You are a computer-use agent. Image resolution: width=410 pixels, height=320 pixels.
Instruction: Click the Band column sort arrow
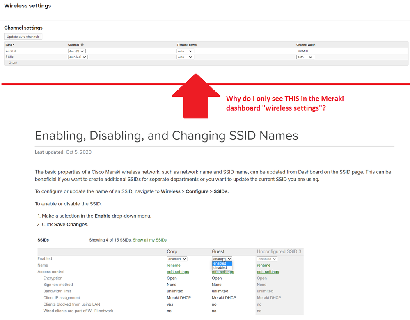(x=14, y=44)
